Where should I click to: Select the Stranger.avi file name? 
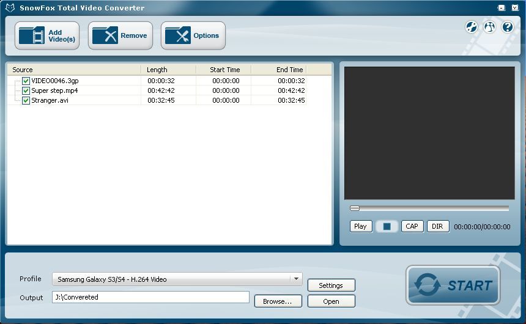click(x=50, y=100)
